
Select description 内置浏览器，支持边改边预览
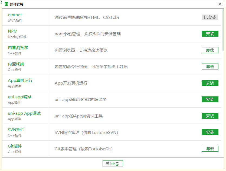[81, 50]
